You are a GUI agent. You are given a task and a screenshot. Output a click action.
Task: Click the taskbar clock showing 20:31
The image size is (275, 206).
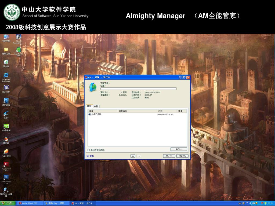coord(270,203)
